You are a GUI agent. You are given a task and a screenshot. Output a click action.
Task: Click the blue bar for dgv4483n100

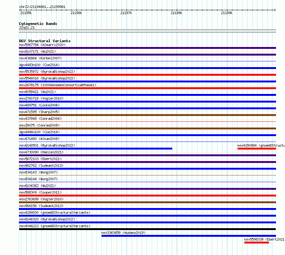147,68
